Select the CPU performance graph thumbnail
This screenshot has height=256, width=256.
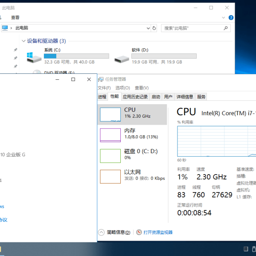click(111, 114)
